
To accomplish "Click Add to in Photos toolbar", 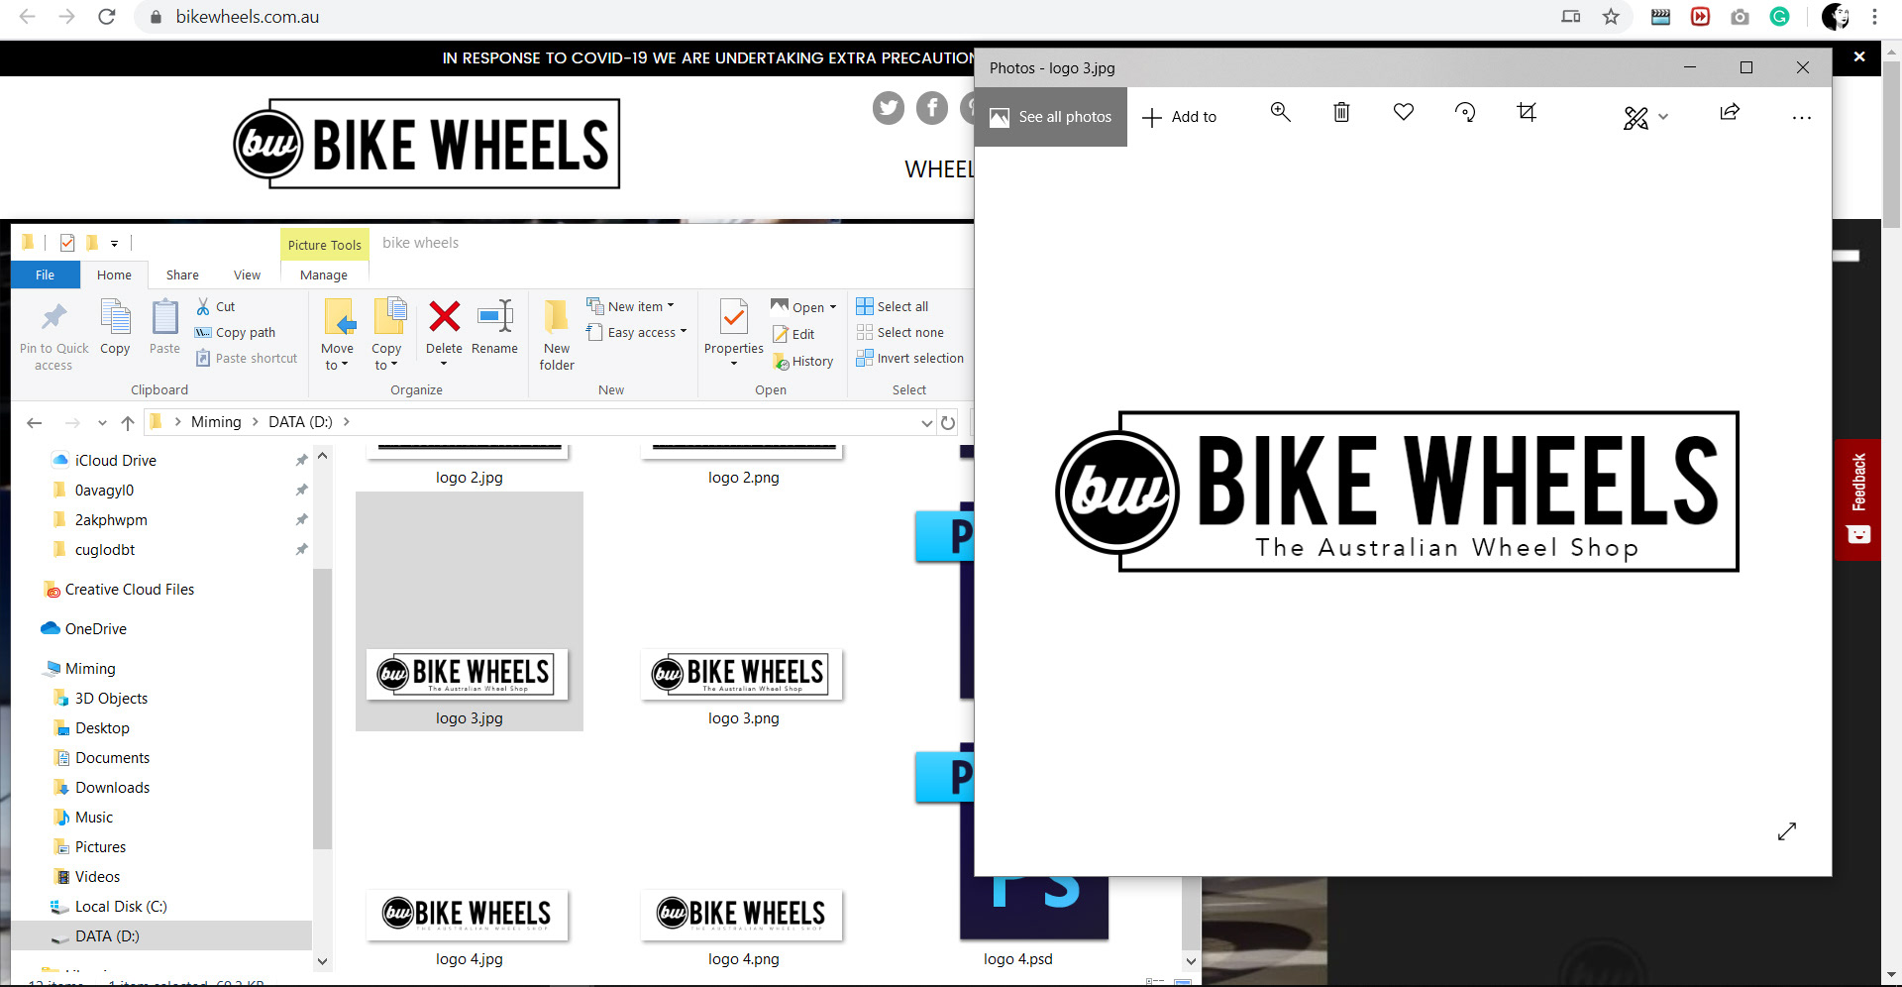I will coord(1179,117).
